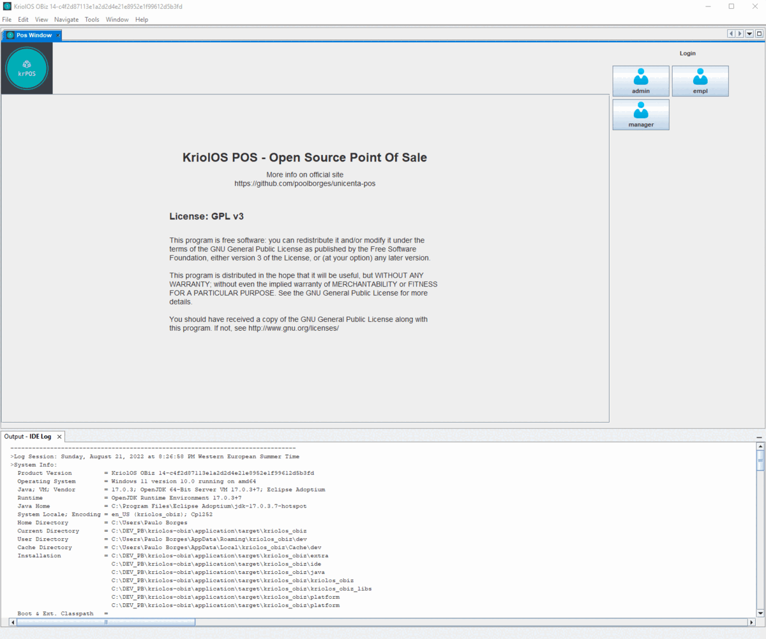Open the Tools menu

coord(92,19)
